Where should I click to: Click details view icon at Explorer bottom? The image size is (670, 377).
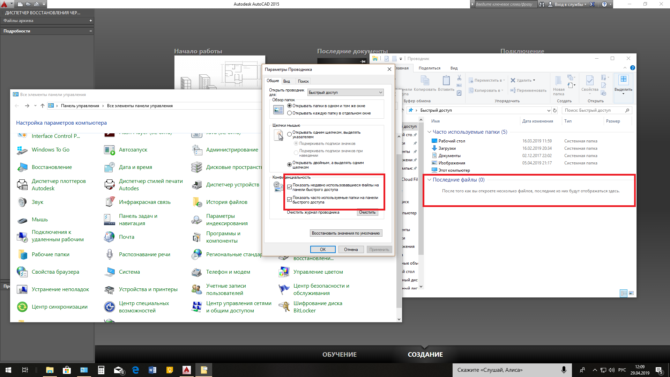pyautogui.click(x=624, y=293)
